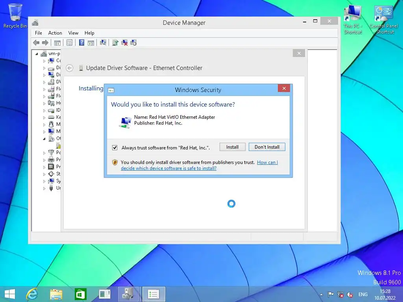Expand the 'Co' computer node arrow
This screenshot has height=302, width=403.
(44, 61)
